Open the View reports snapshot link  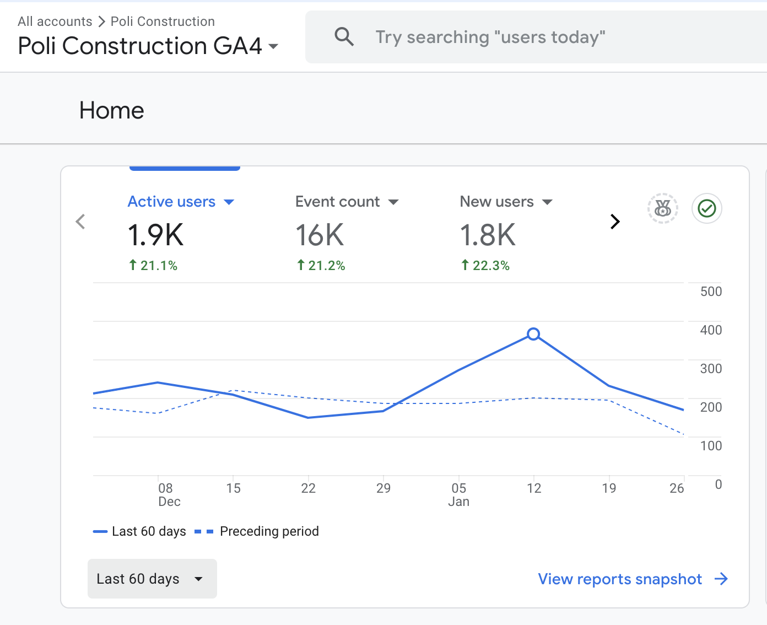620,579
